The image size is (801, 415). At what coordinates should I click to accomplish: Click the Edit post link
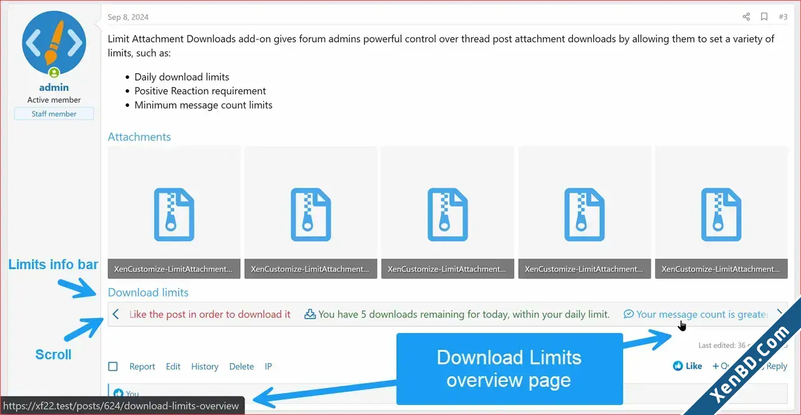click(x=173, y=366)
